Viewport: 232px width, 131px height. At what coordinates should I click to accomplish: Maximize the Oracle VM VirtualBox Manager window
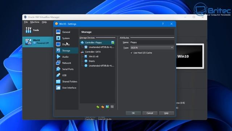click(x=194, y=17)
